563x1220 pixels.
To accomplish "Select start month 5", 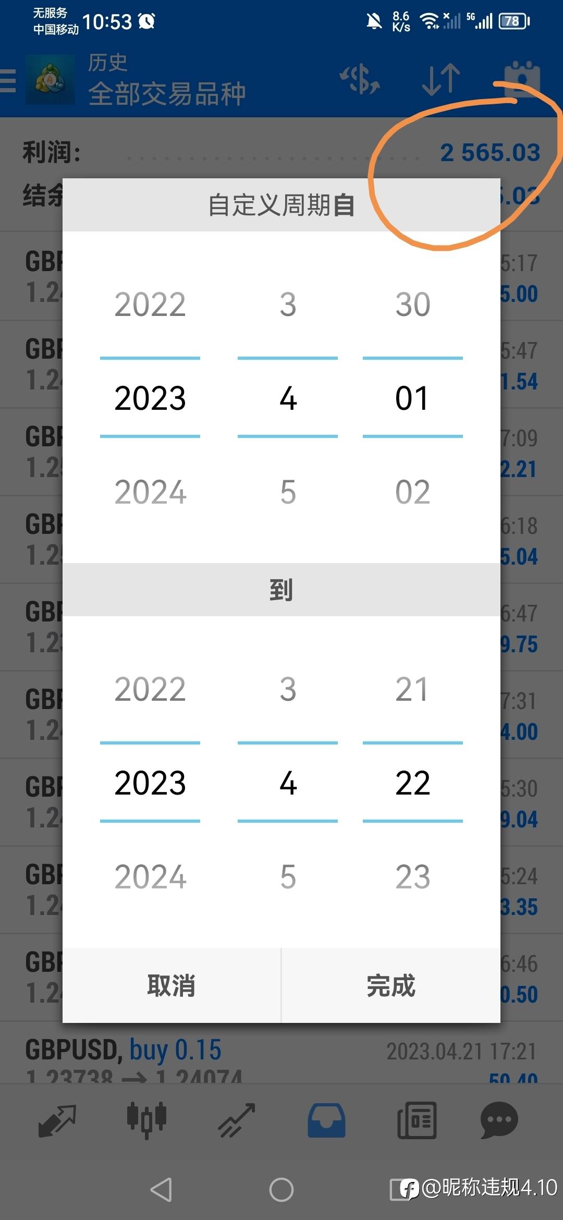I will (288, 492).
